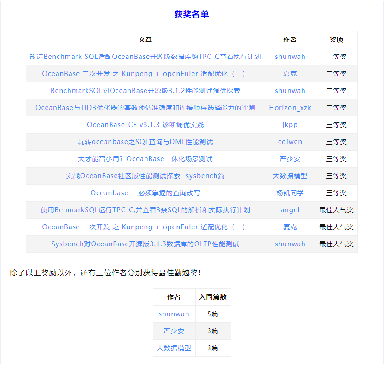Screen dimensions: 384x366
Task: Click author 夏克 in the 二等奖 row
Action: (290, 74)
